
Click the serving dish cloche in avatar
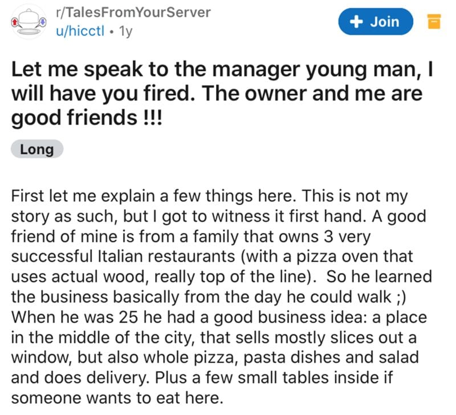(28, 17)
